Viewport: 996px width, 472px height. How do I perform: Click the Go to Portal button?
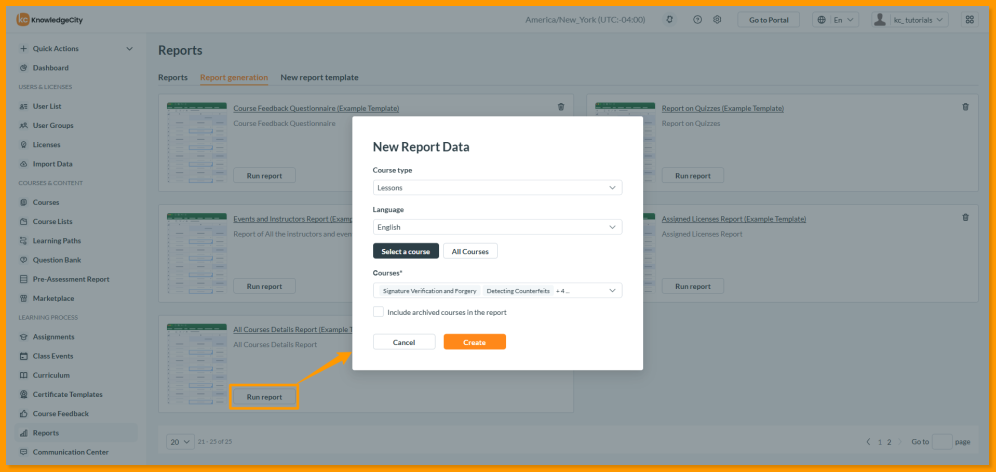(x=769, y=20)
